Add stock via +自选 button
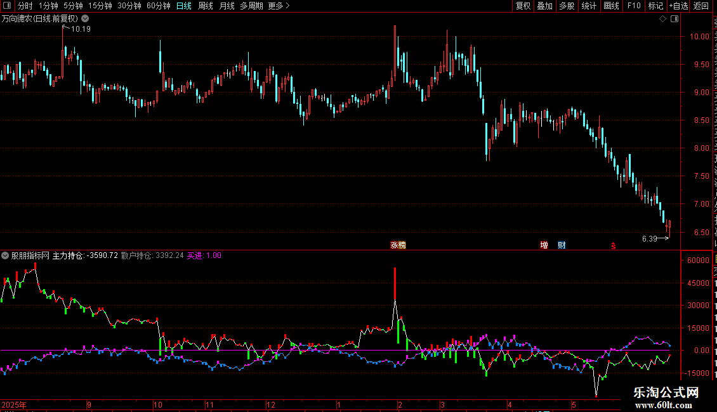The height and width of the screenshot is (412, 717). coord(678,6)
